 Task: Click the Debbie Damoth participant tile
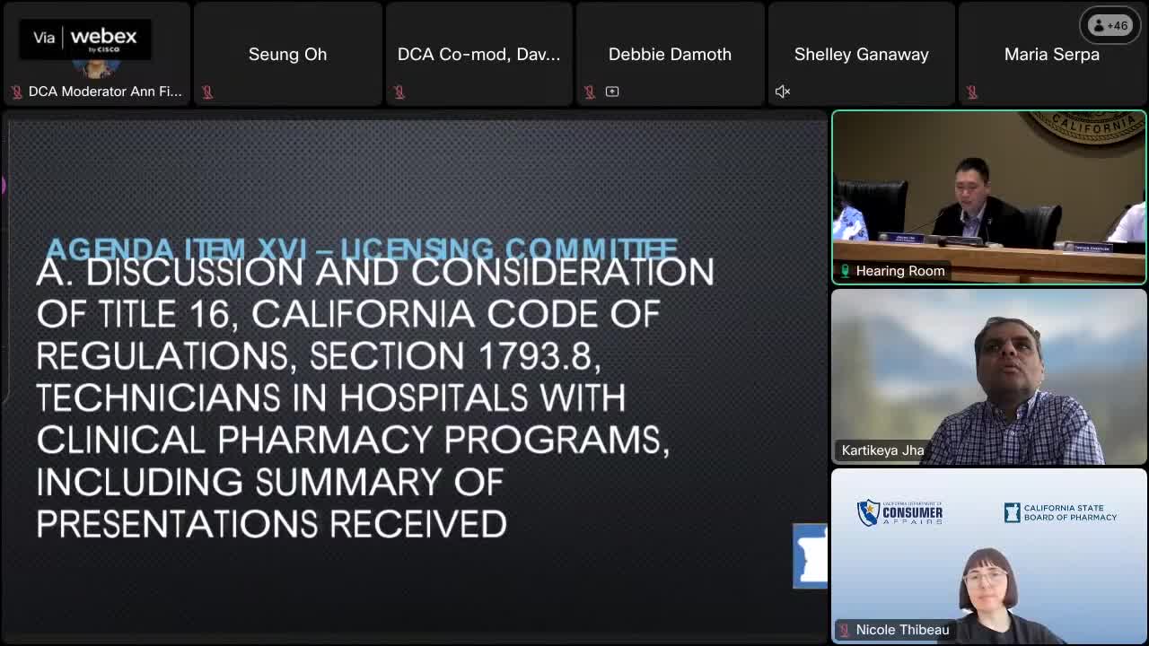point(670,54)
